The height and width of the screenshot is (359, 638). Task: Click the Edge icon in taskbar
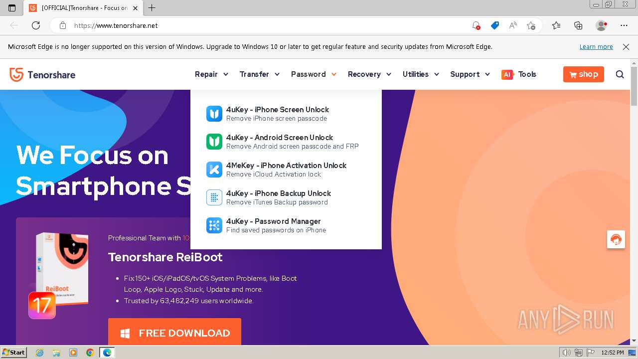(107, 353)
